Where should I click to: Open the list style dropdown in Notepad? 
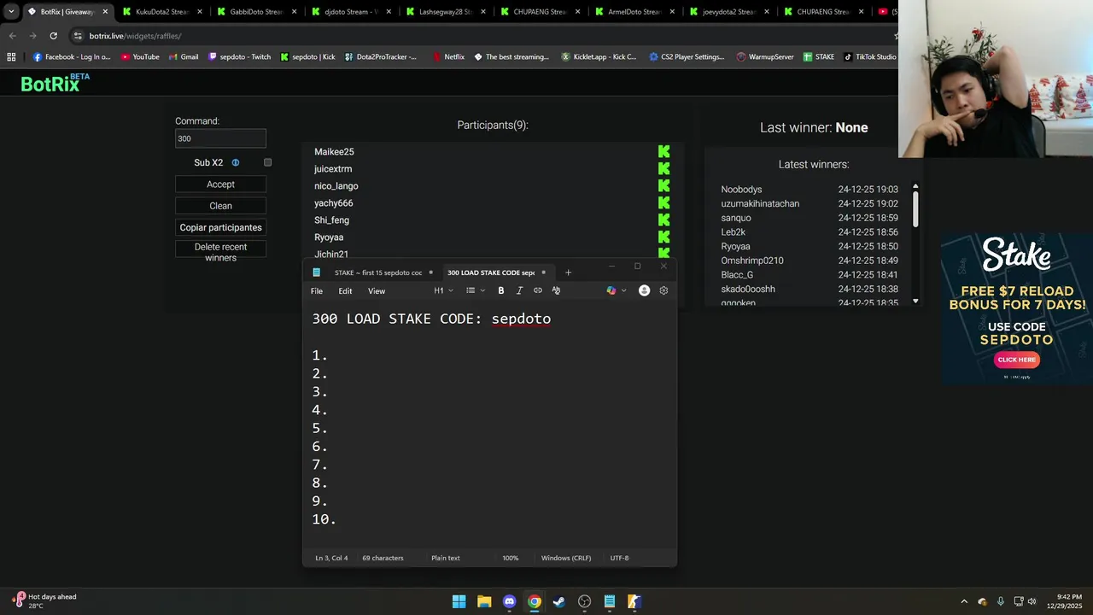click(476, 290)
